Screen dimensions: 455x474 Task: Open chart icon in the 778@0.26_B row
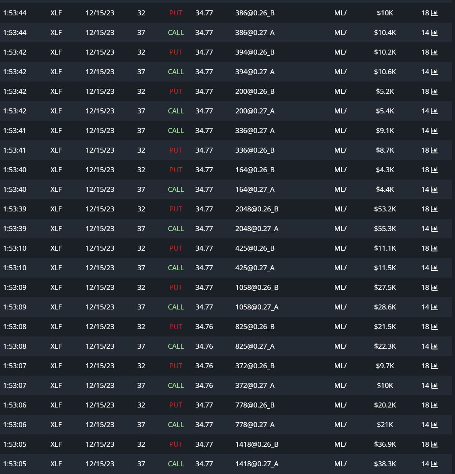[x=434, y=405]
